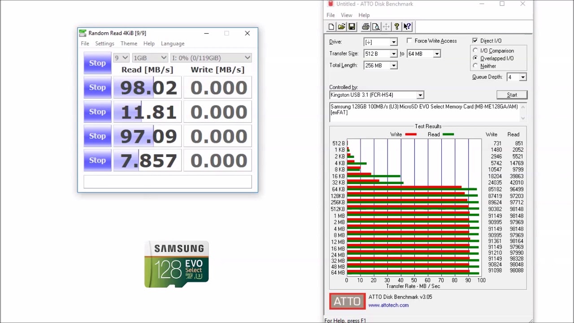Activate the context help pointer icon
Screen dimensions: 574x323
click(x=407, y=27)
